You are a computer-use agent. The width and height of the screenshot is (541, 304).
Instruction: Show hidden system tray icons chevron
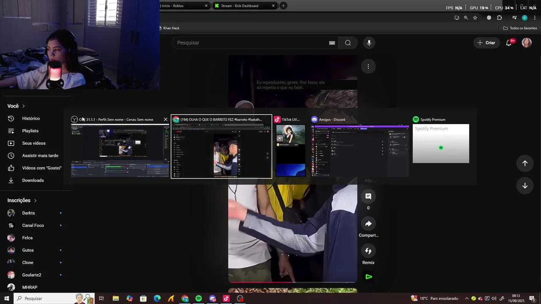coord(467,299)
